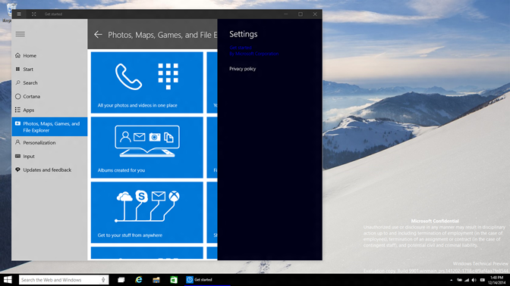
Task: Click the power icon in system tray
Action: click(459, 280)
